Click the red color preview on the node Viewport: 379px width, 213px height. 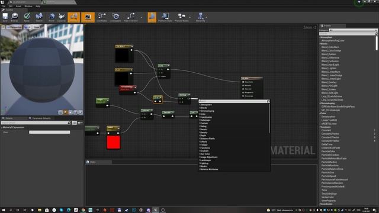point(113,142)
